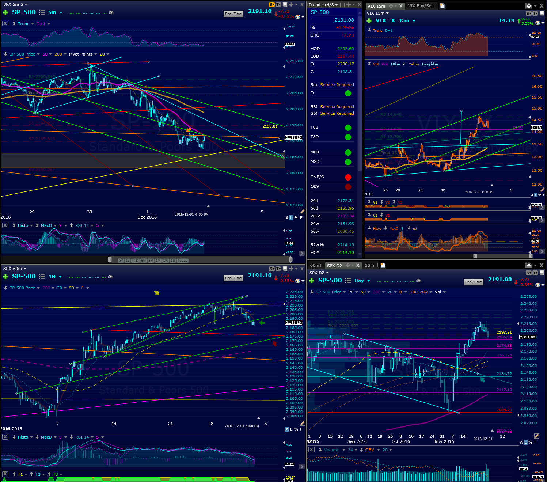The image size is (547, 482).
Task: Open the symbol list on the SPX D2 chart
Action: (x=348, y=281)
